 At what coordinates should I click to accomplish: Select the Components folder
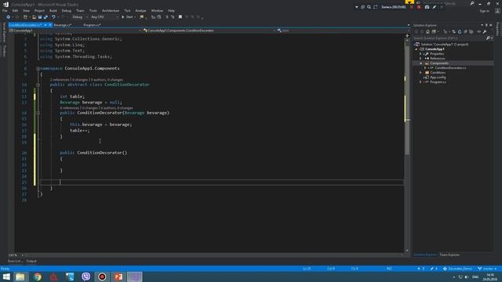tap(439, 63)
